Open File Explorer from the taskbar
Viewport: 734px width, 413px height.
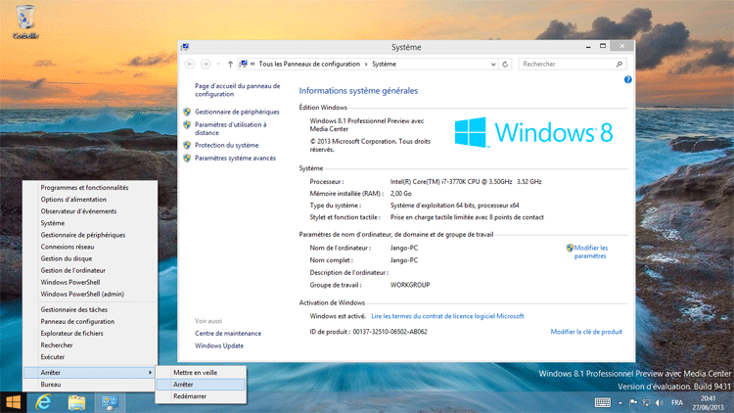click(x=76, y=402)
